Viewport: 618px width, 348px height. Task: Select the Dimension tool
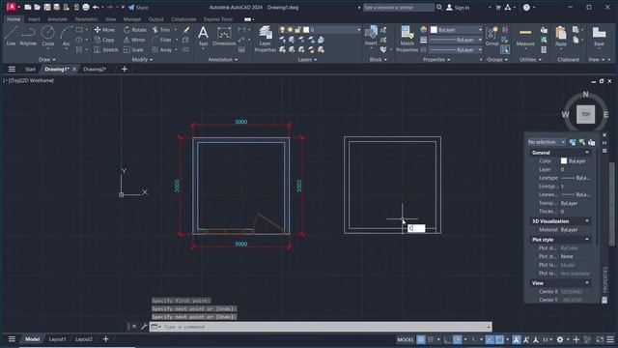(x=224, y=36)
